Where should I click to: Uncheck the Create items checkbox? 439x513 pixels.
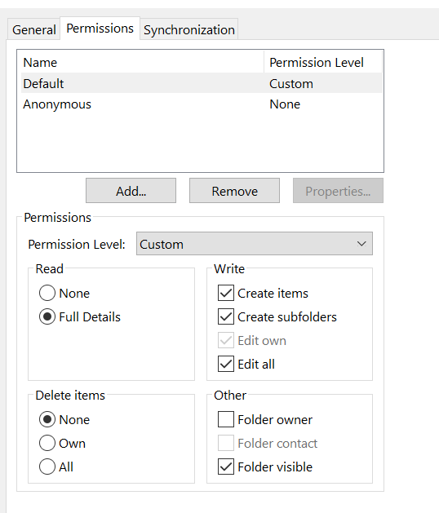(x=226, y=293)
